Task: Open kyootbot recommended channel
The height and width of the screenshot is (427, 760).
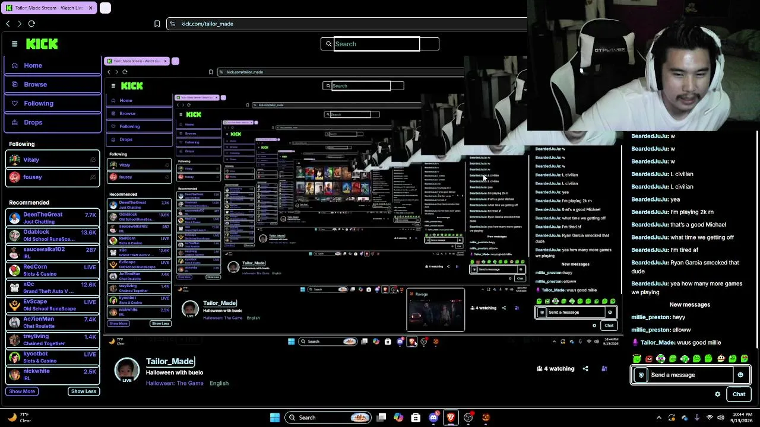Action: [x=53, y=357]
